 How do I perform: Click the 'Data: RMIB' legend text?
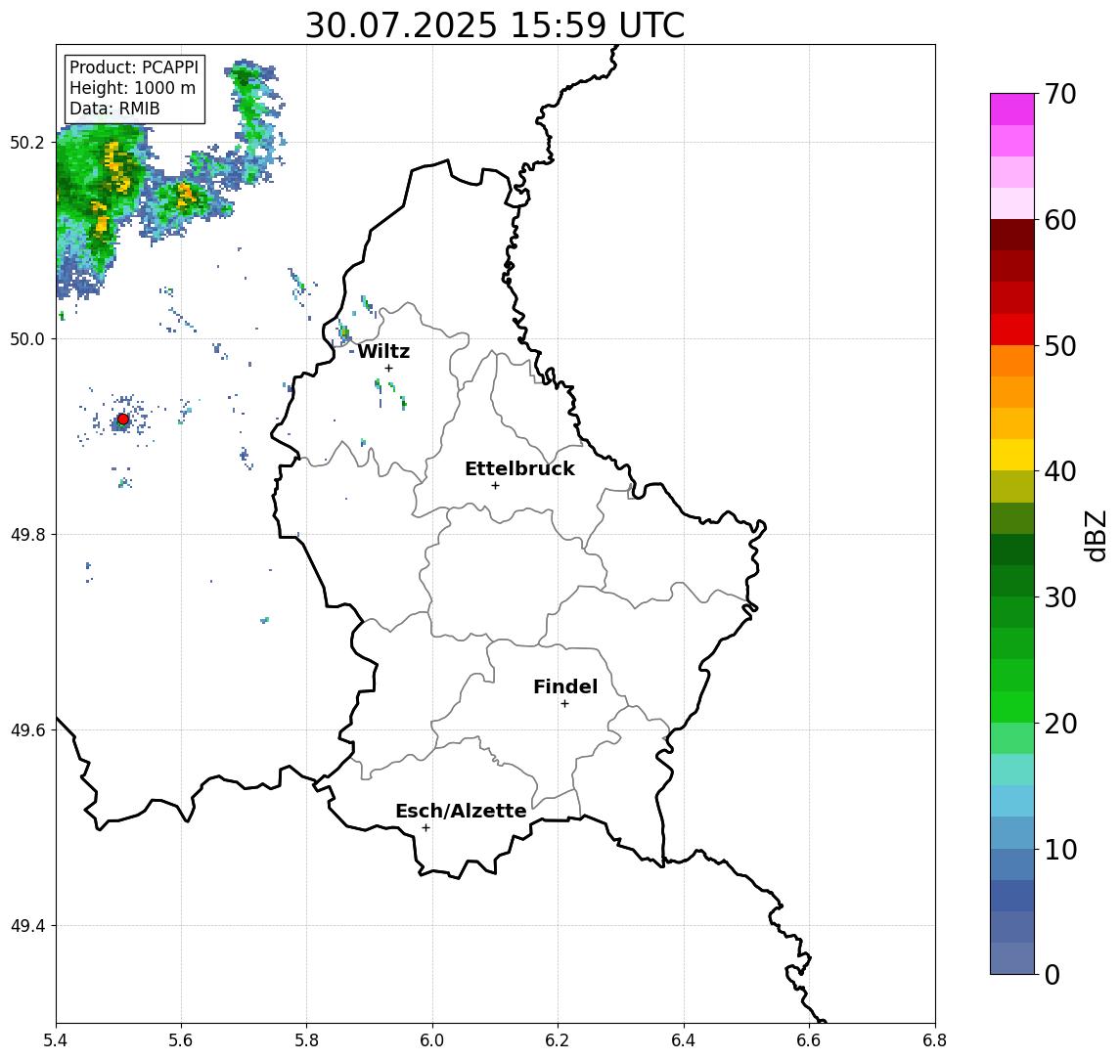(114, 109)
